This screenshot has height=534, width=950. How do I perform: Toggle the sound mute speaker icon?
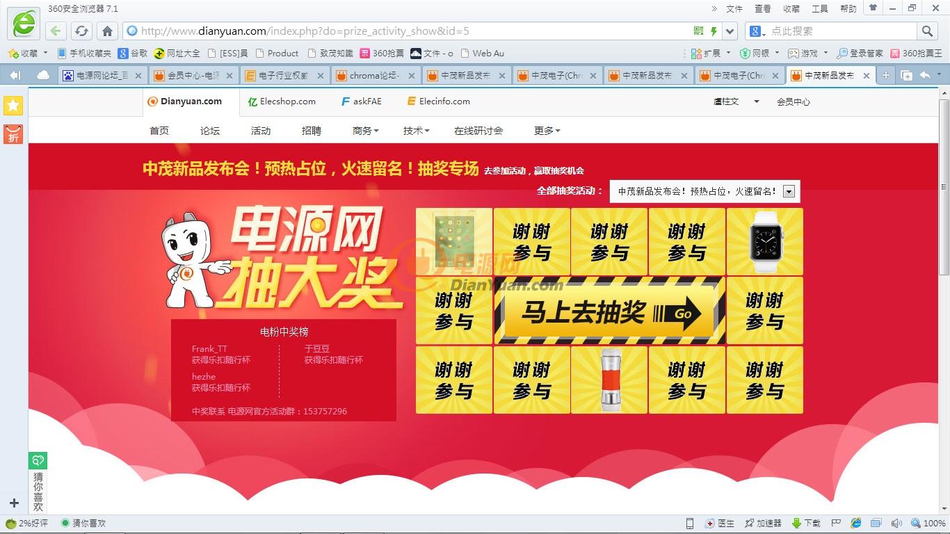(x=896, y=523)
